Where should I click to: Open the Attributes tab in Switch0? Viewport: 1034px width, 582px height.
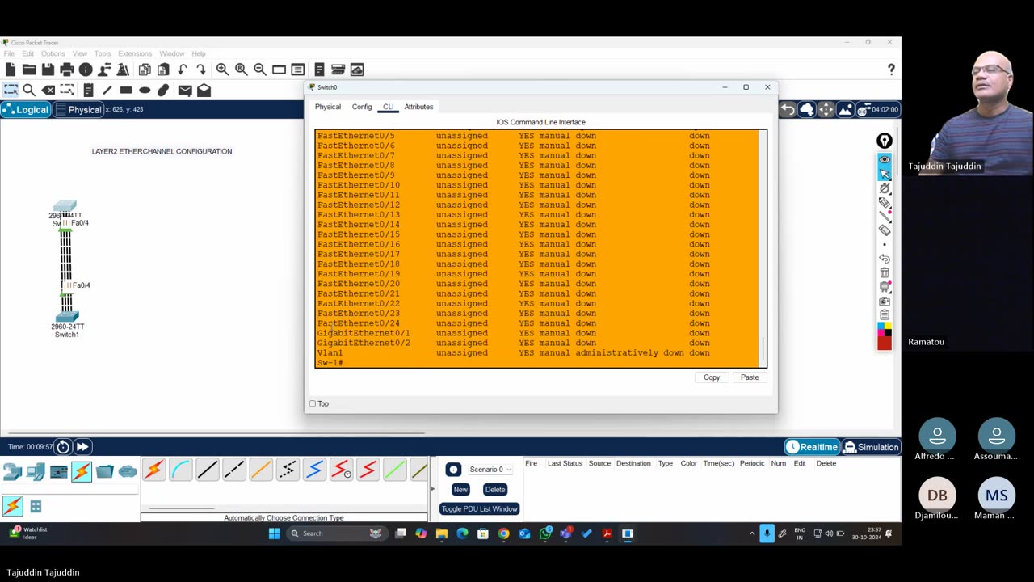418,107
